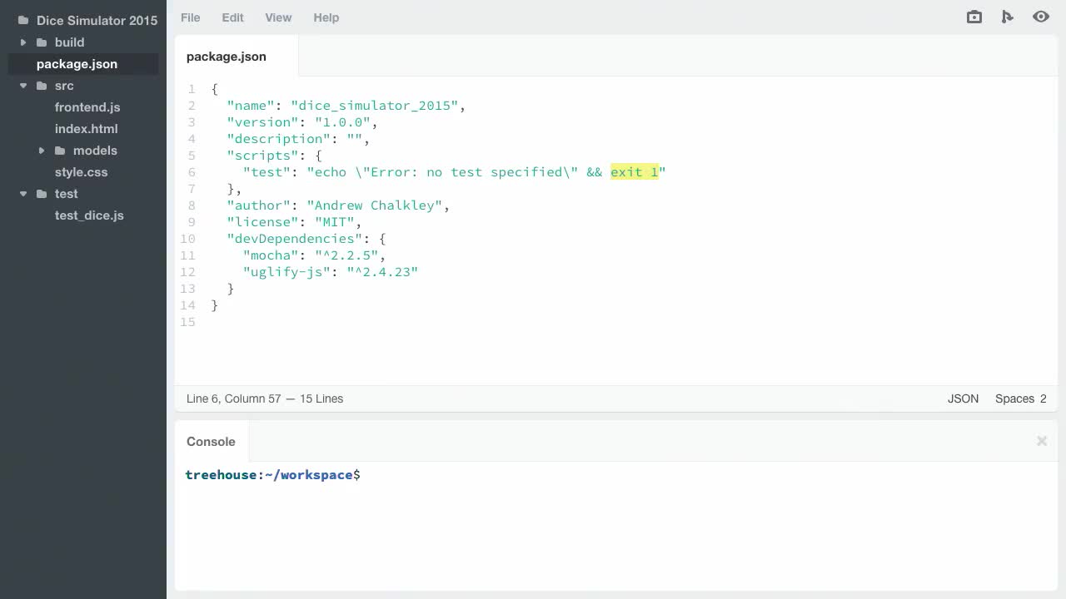1066x599 pixels.
Task: Collapse the src folder arrow
Action: click(23, 86)
